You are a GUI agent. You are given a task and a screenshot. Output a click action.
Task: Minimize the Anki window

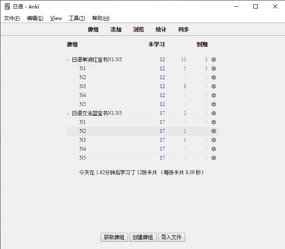tap(236, 6)
